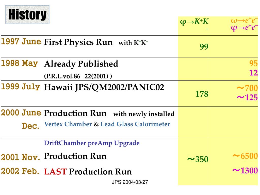Select Hawaii JPS/QM2002/PANIC02 text
The height and width of the screenshot is (195, 260).
(104, 87)
